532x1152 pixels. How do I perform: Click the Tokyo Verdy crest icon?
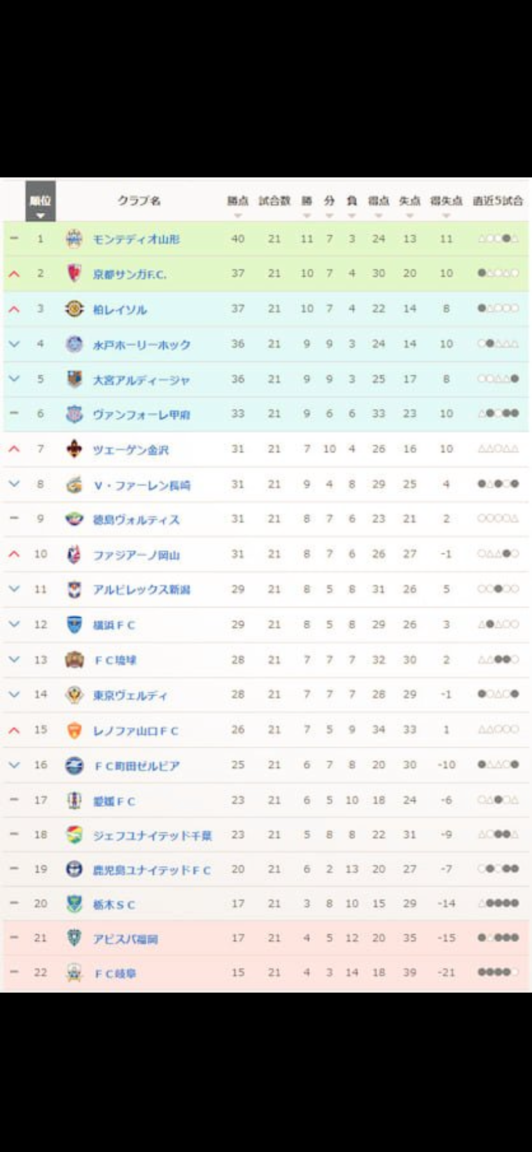(75, 695)
